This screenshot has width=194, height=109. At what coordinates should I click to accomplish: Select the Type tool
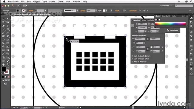(8, 26)
